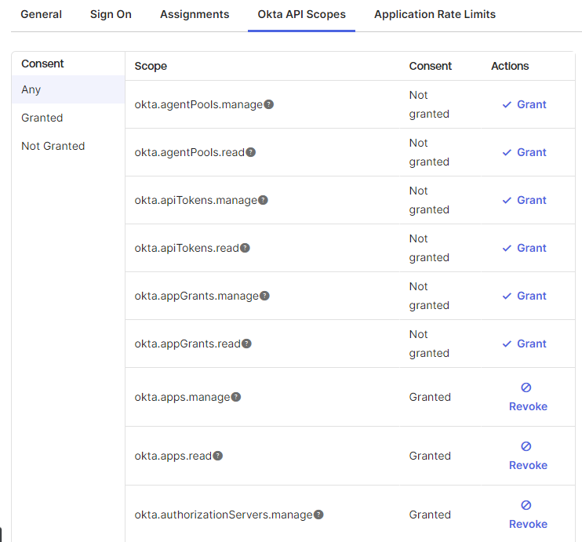Filter list to Not Granted scopes
Screen dimensions: 582x542
pos(53,146)
